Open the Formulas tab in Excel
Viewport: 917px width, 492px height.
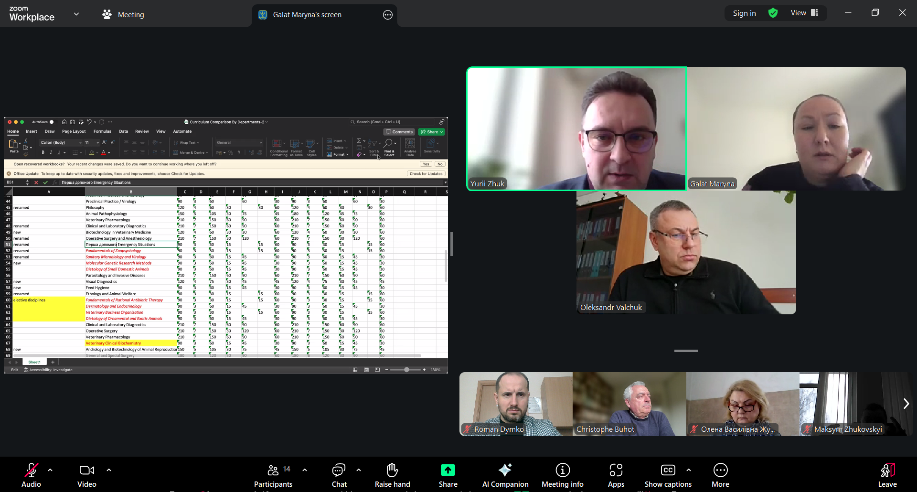(x=102, y=131)
